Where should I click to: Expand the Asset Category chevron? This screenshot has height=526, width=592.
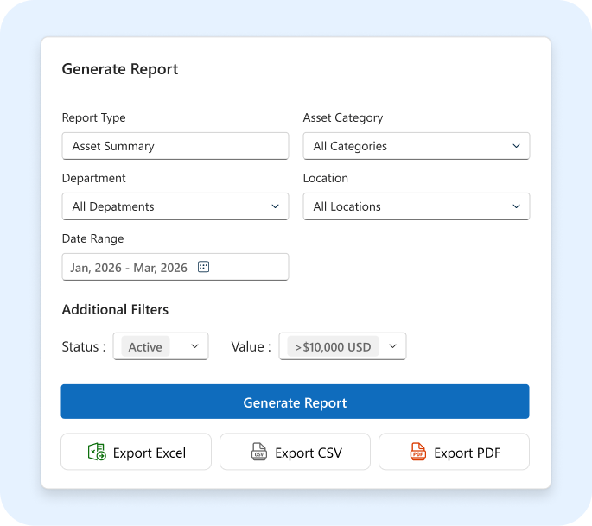click(x=516, y=146)
